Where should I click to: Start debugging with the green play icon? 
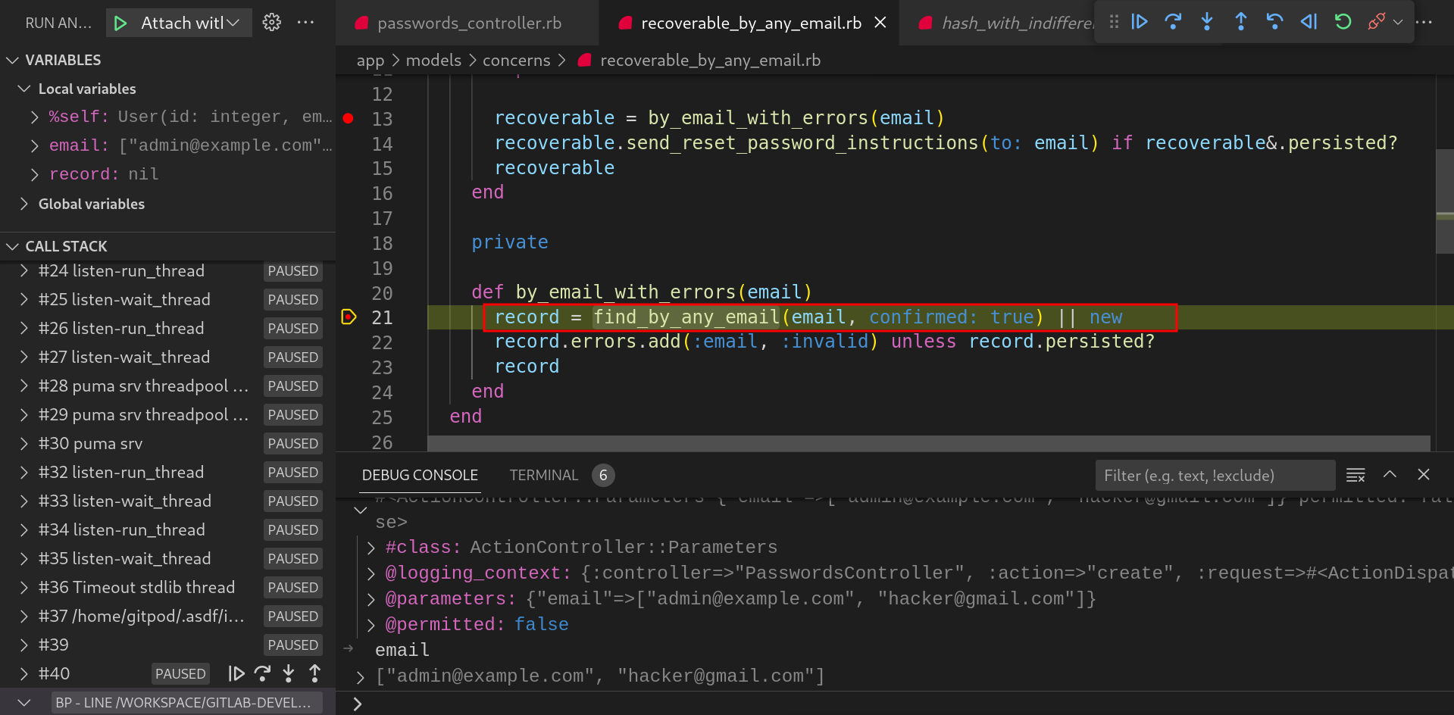[x=120, y=23]
